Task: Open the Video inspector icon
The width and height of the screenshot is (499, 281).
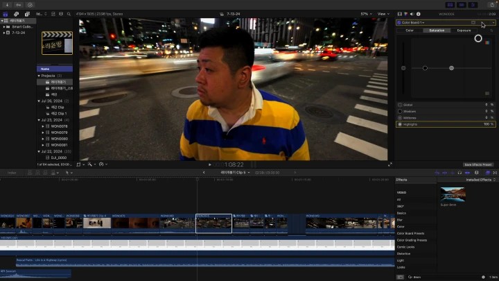Action: click(x=400, y=14)
